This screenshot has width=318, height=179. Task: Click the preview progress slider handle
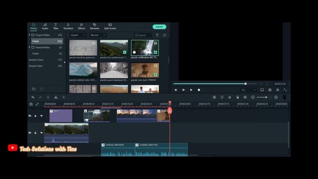pos(245,84)
